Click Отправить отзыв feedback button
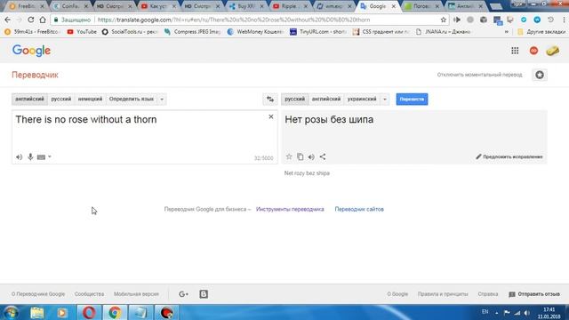Screen dimensions: 569x320 (x=534, y=294)
